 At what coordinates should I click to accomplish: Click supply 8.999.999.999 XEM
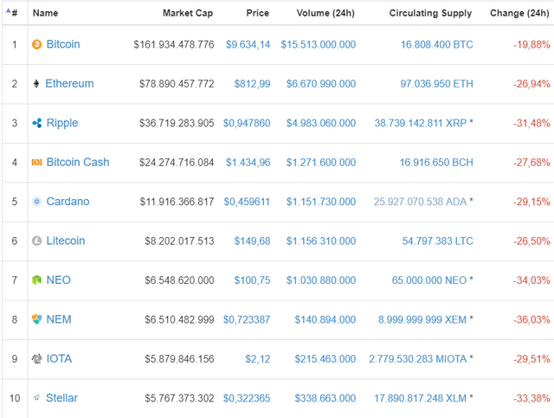click(422, 319)
